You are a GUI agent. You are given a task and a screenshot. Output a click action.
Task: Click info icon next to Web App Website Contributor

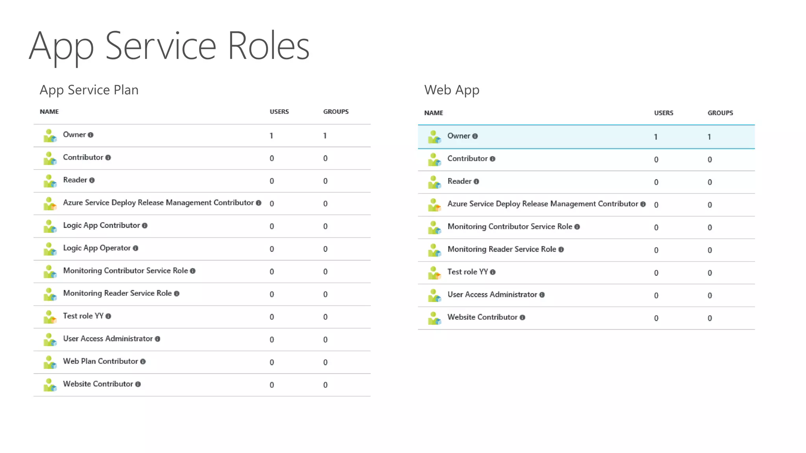coord(522,318)
